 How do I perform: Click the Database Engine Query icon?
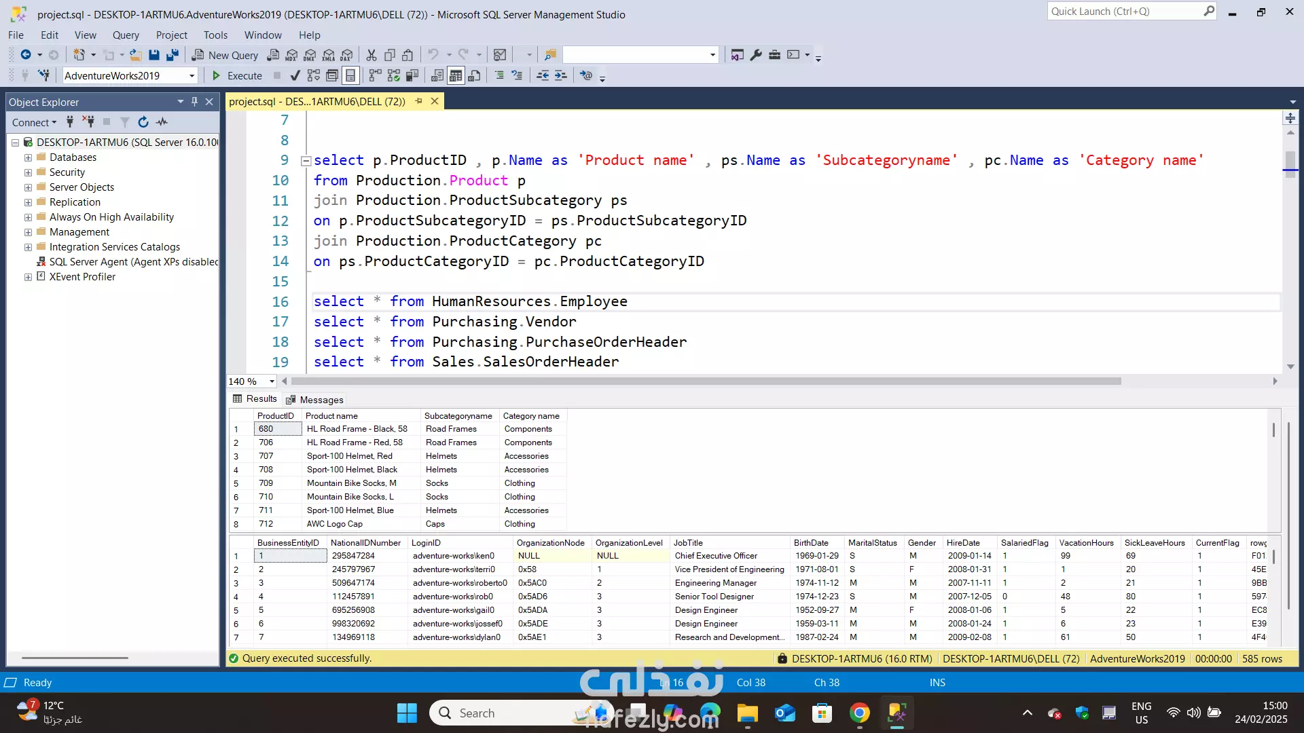tap(273, 55)
